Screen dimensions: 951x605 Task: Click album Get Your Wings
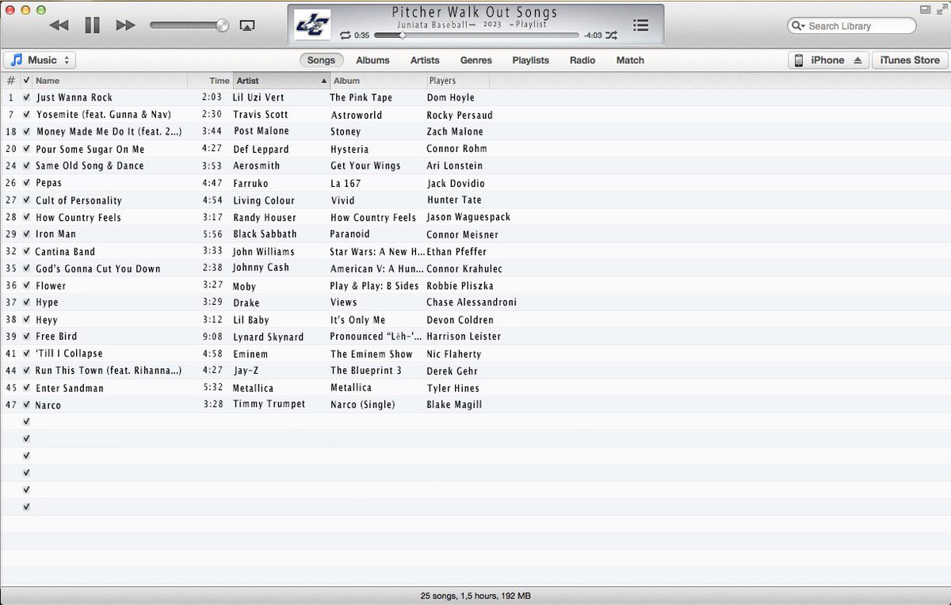point(365,166)
